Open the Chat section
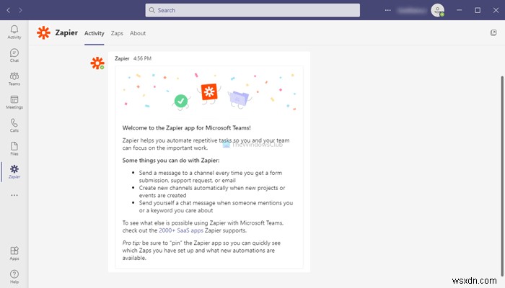505x288 pixels. [x=14, y=55]
